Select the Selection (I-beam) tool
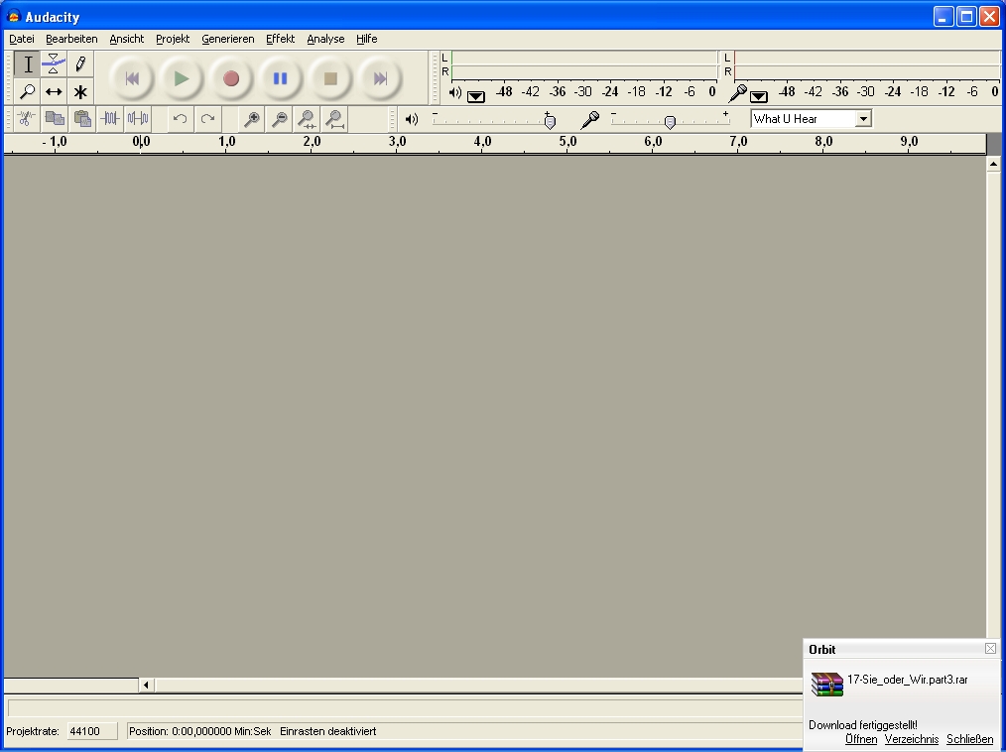This screenshot has width=1006, height=752. (x=28, y=64)
